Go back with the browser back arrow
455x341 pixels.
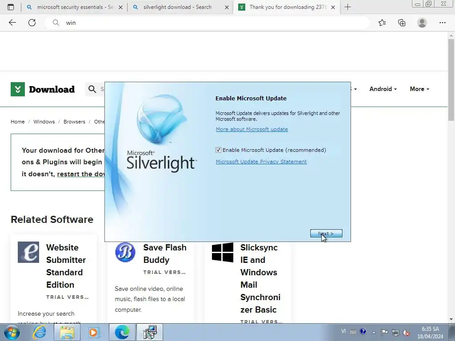point(12,23)
